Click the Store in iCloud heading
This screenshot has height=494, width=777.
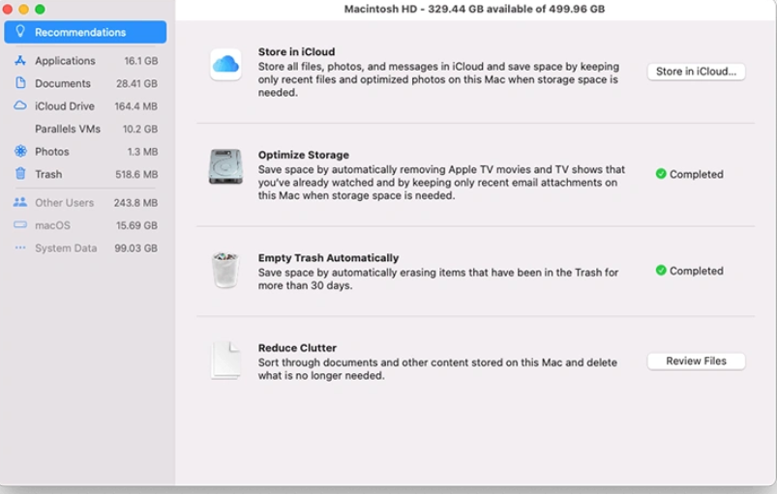(296, 52)
